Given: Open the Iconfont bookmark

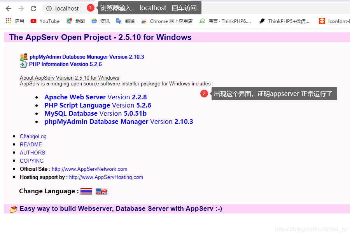Looking at the screenshot, I should tap(333, 21).
